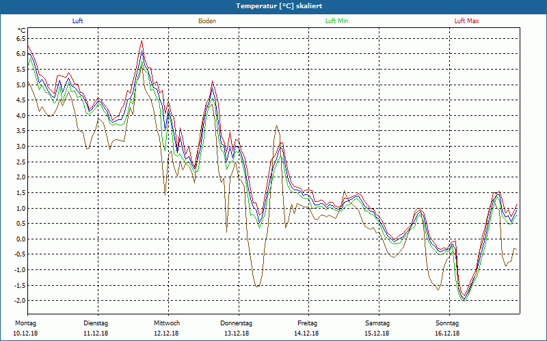547x341 pixels.
Task: Click the 3,5 y-axis value
Action: 21,131
